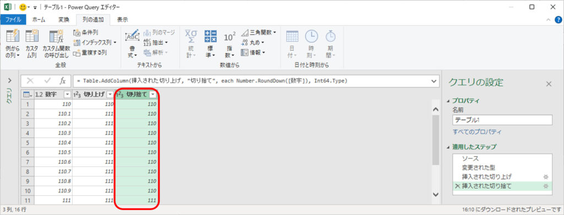This screenshot has width=564, height=215.
Task: Switch to the 表示 tab
Action: click(122, 20)
